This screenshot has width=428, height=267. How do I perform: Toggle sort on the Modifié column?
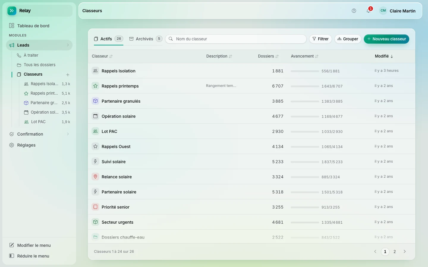pyautogui.click(x=384, y=56)
